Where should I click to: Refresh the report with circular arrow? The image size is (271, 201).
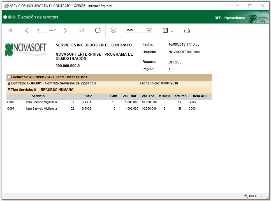[x=98, y=30]
